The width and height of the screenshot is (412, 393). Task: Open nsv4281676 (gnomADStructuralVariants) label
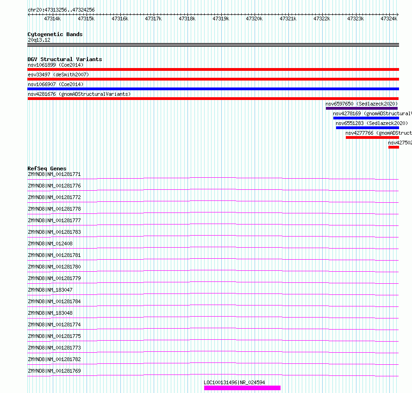(79, 94)
